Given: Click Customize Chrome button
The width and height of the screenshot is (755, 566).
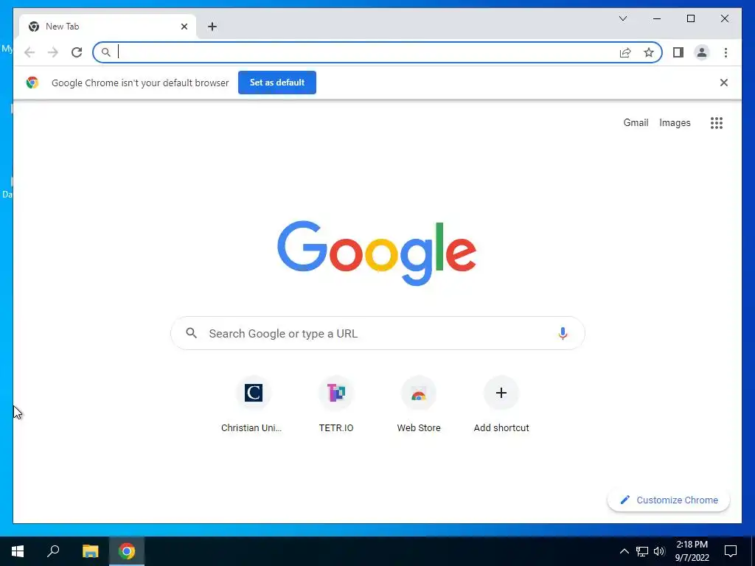Looking at the screenshot, I should coord(668,500).
